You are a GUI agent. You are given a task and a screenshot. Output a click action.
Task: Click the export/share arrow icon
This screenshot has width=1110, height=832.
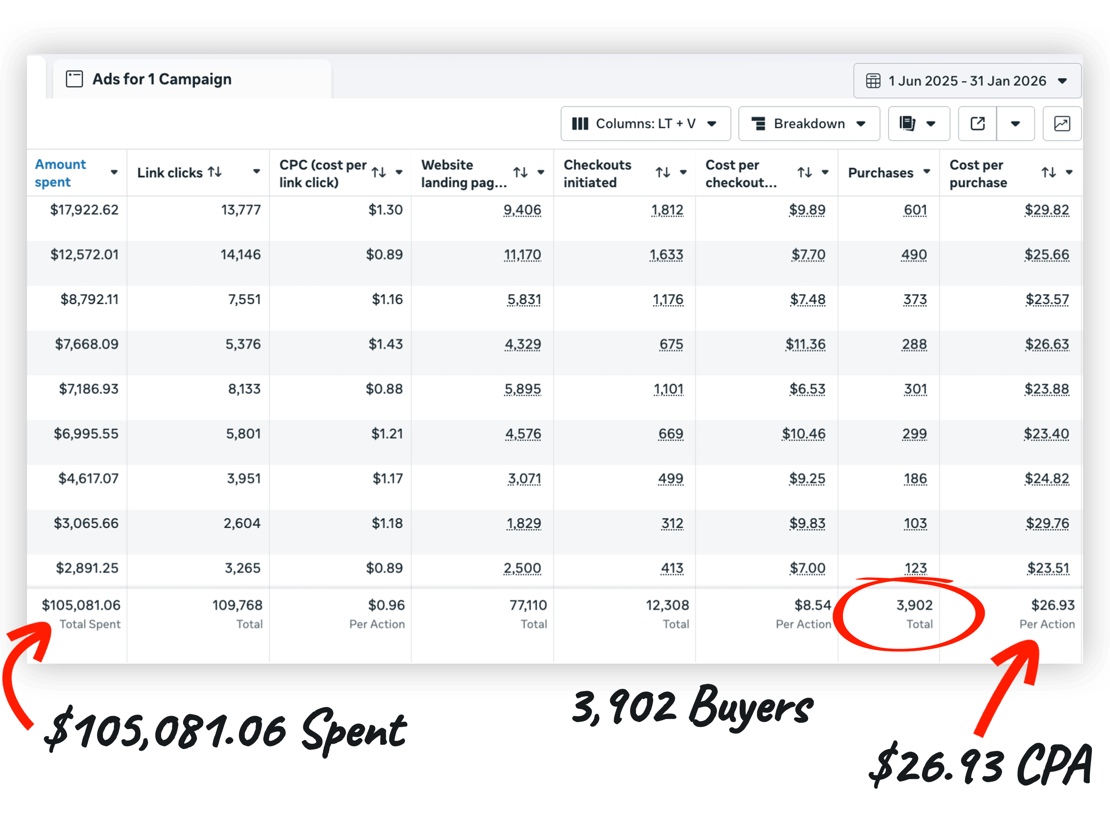pos(977,123)
